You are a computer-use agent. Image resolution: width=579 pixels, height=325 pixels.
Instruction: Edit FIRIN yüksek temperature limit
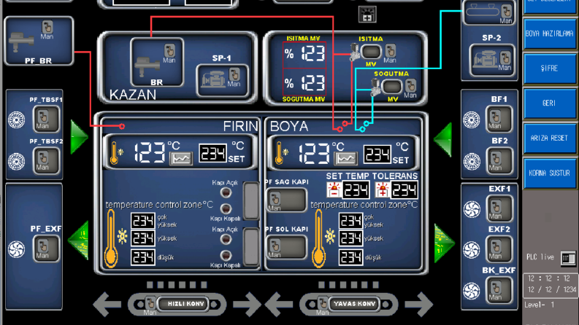tap(143, 239)
